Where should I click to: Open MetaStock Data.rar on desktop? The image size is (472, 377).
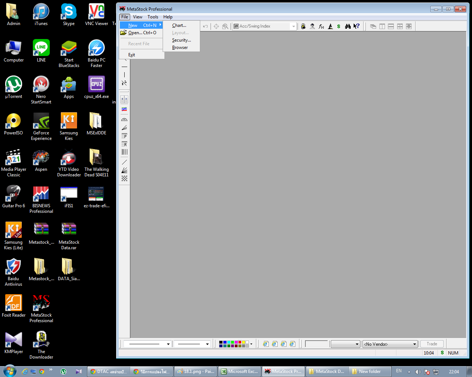coord(69,236)
